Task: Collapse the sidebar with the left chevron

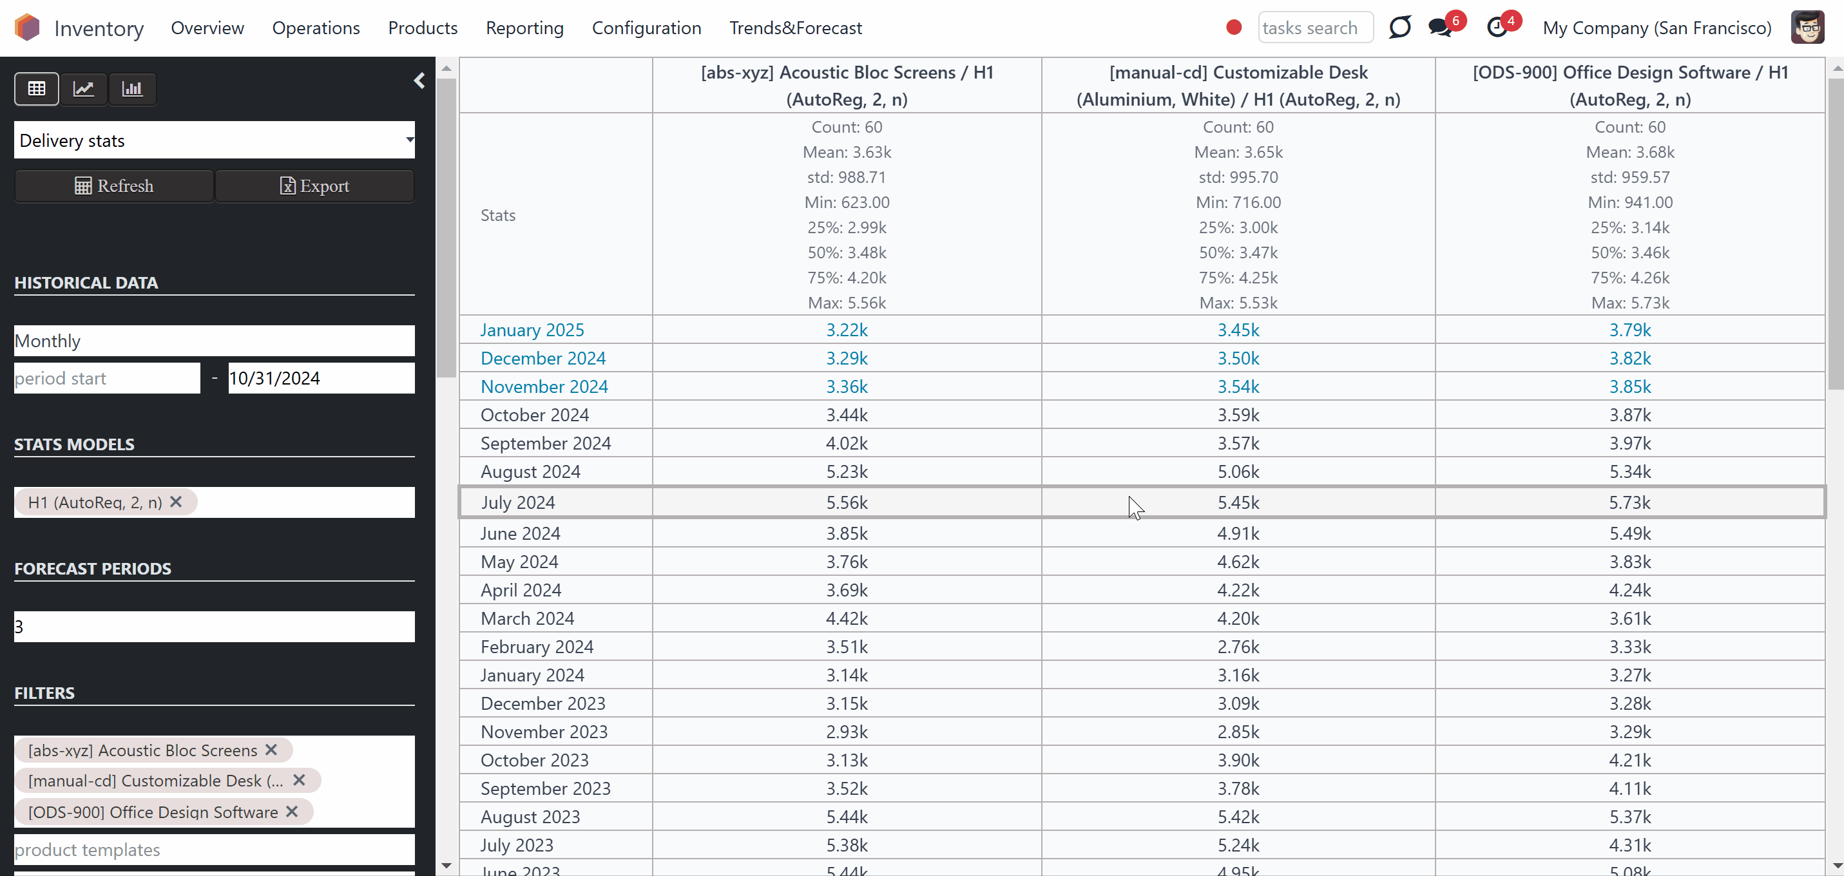Action: 419,81
